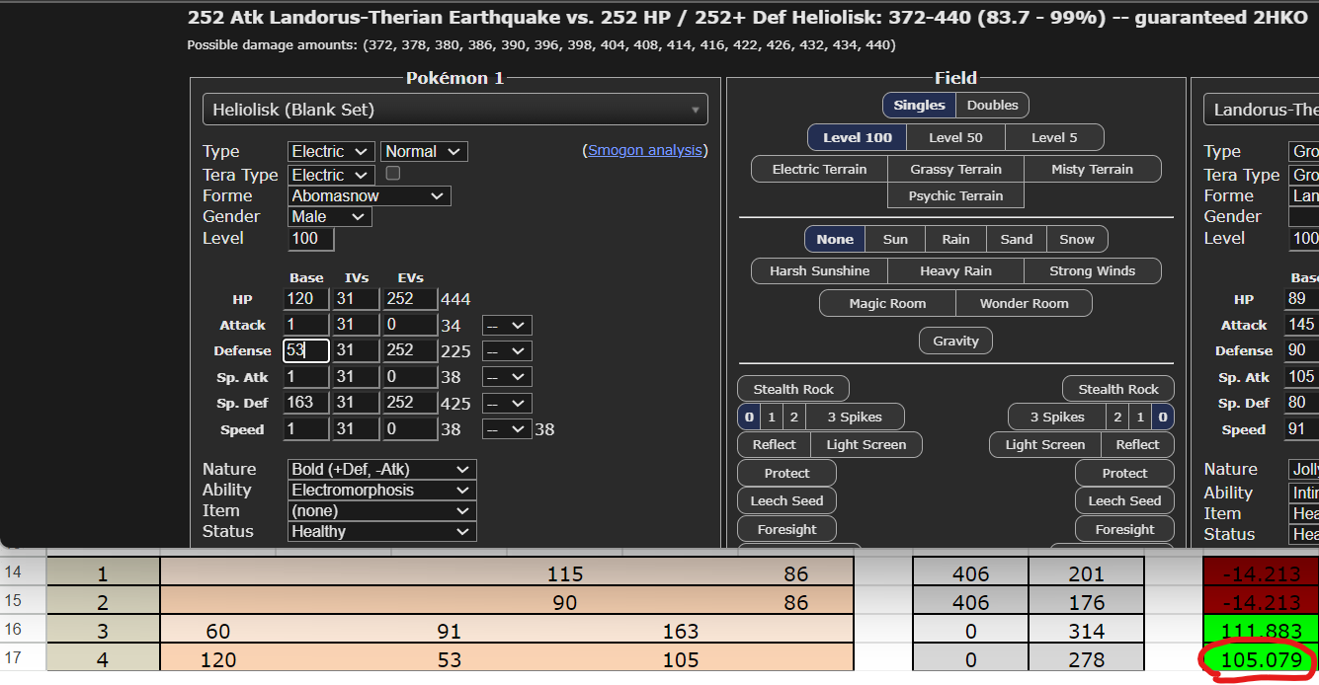The height and width of the screenshot is (685, 1319).
Task: Select spreadsheet cell containing 201
Action: point(1086,573)
